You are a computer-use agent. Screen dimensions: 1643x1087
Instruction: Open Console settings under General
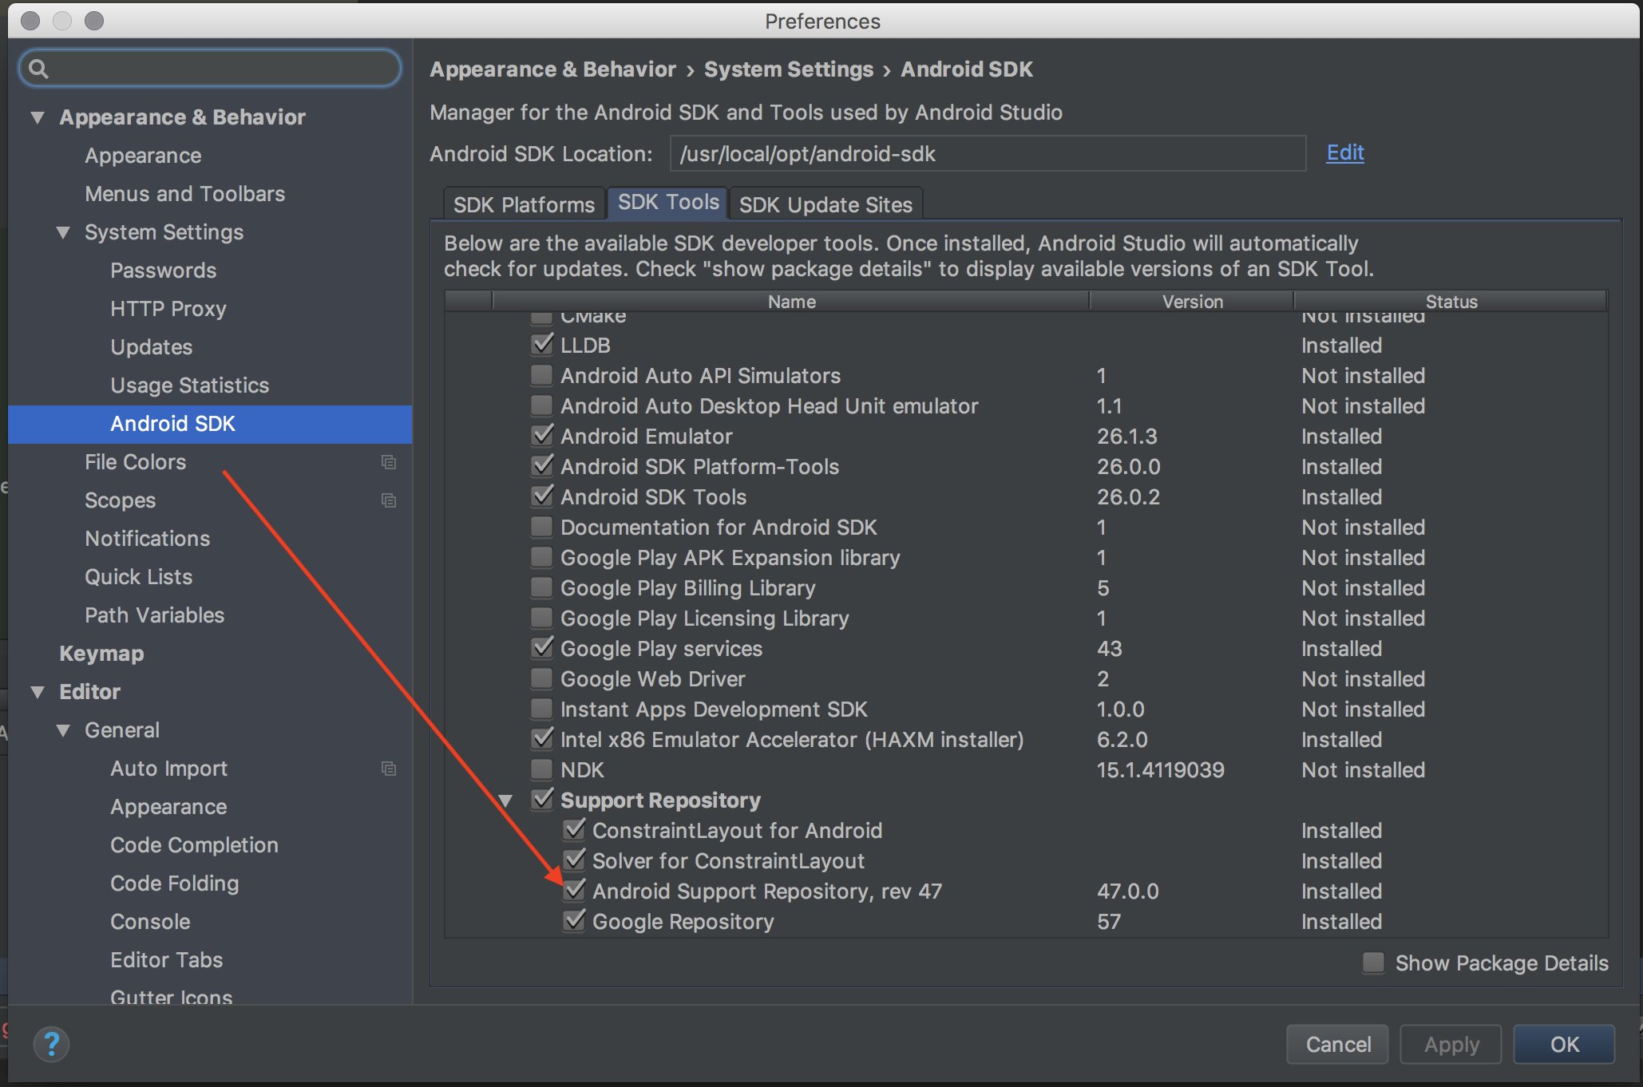coord(150,922)
